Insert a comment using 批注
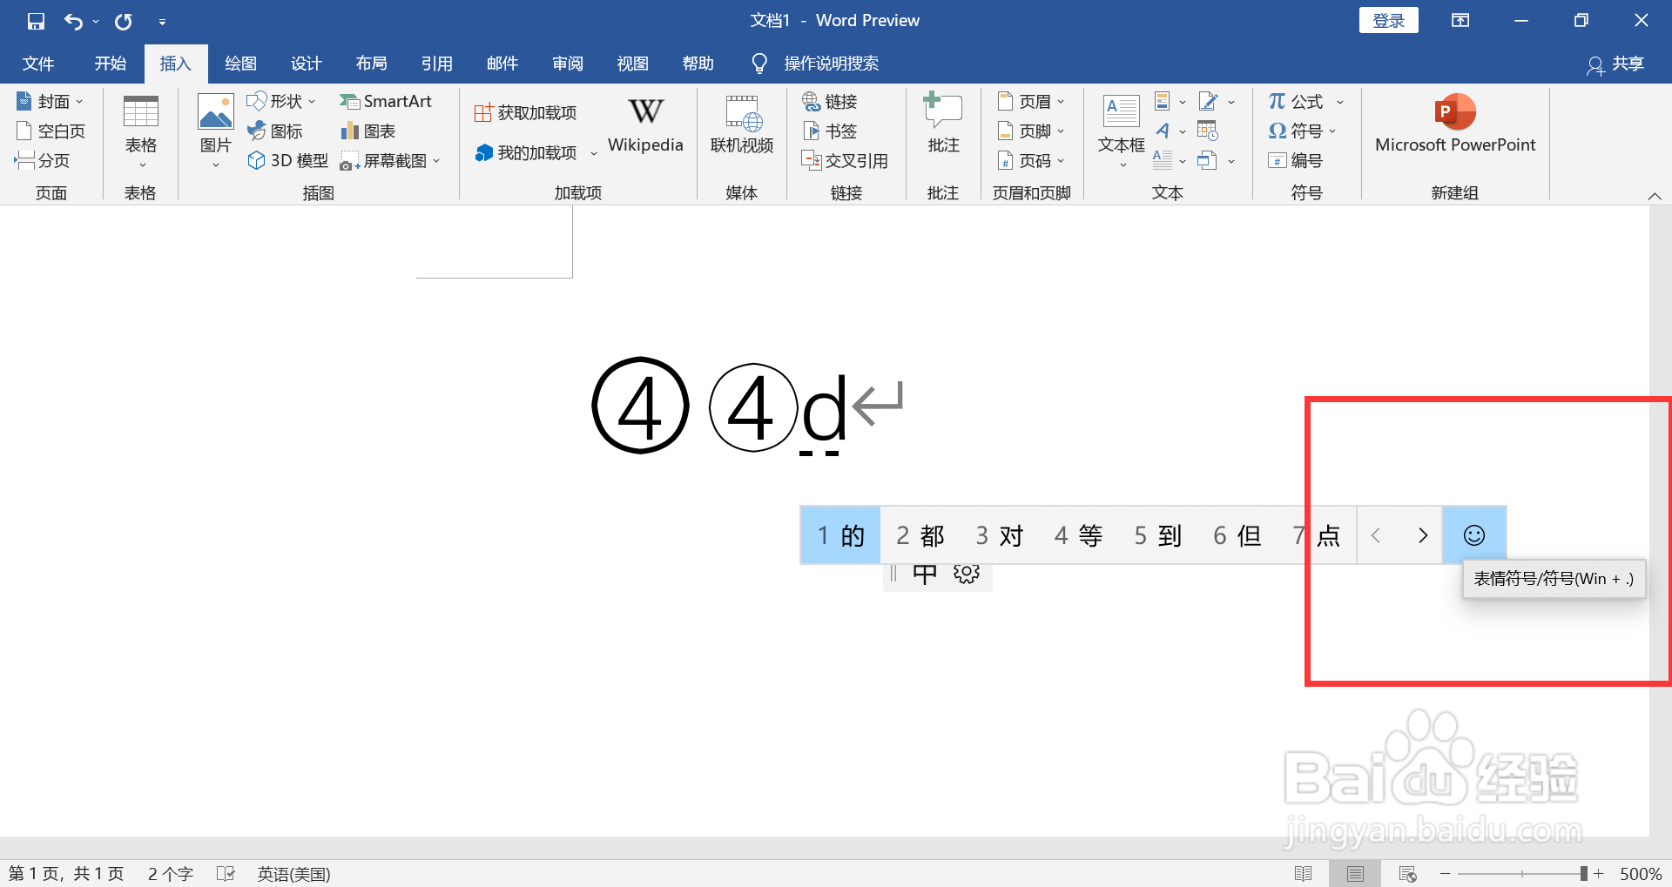The image size is (1672, 887). pos(942,124)
